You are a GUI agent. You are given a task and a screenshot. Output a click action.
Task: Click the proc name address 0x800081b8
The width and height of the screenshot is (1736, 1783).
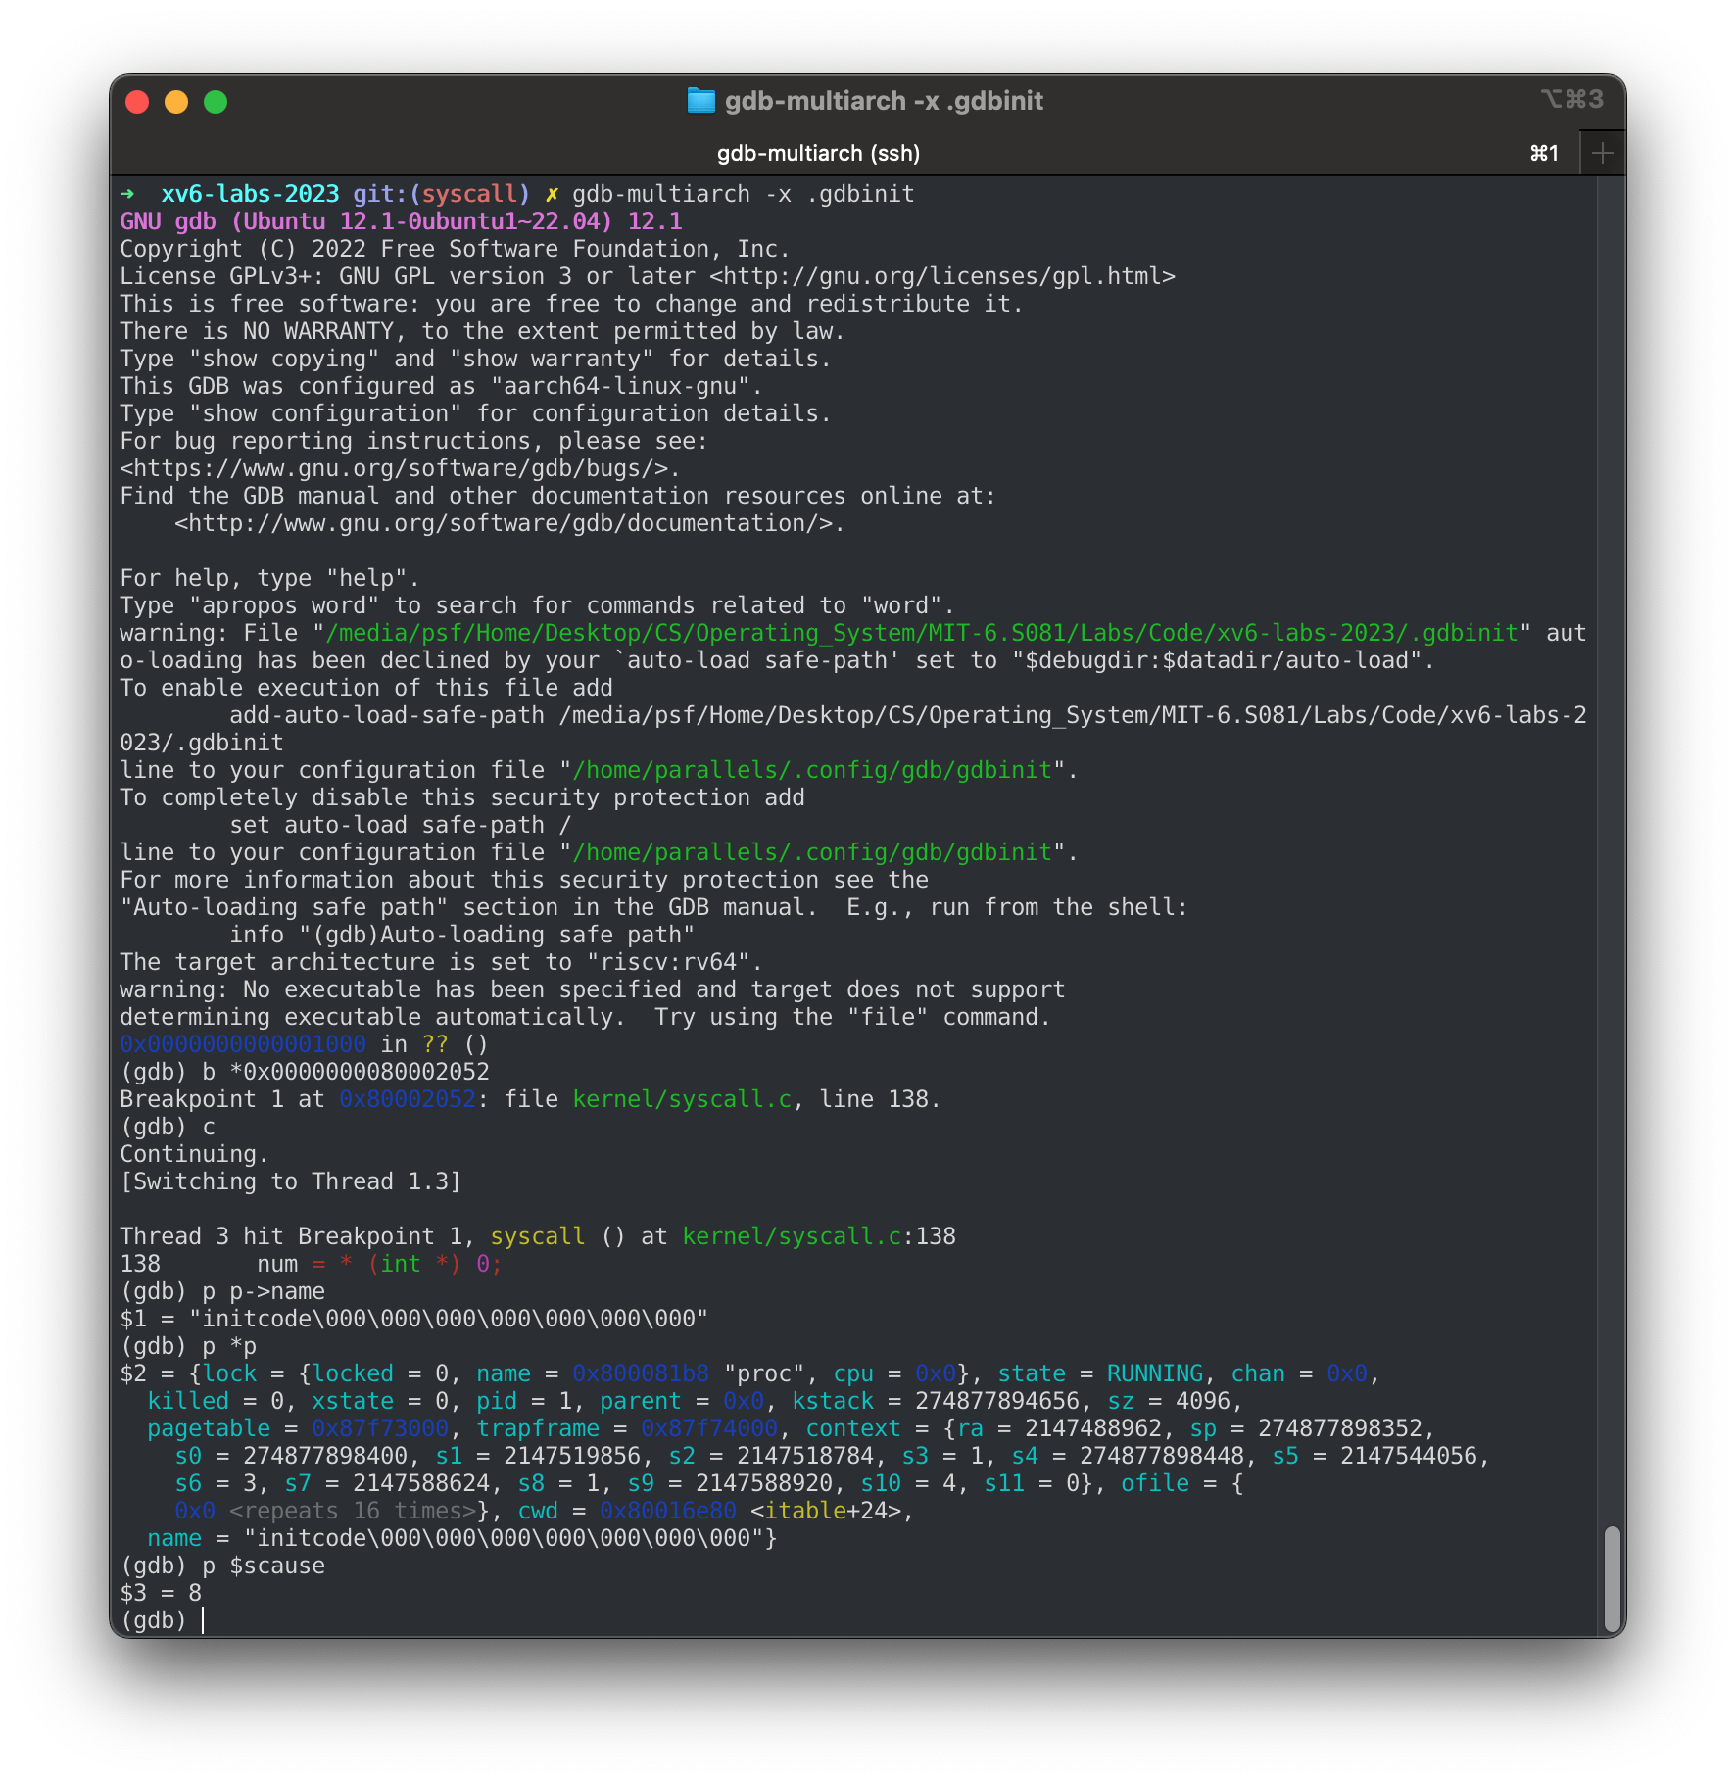(x=642, y=1373)
